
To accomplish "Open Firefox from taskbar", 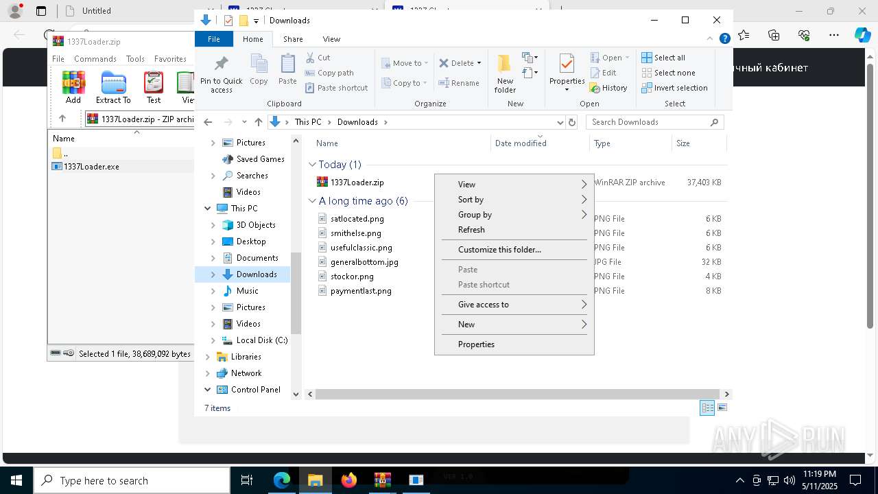I will [x=349, y=480].
